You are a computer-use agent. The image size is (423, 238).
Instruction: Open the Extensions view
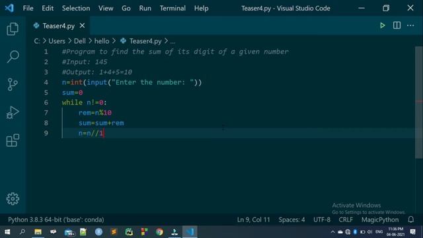click(13, 140)
